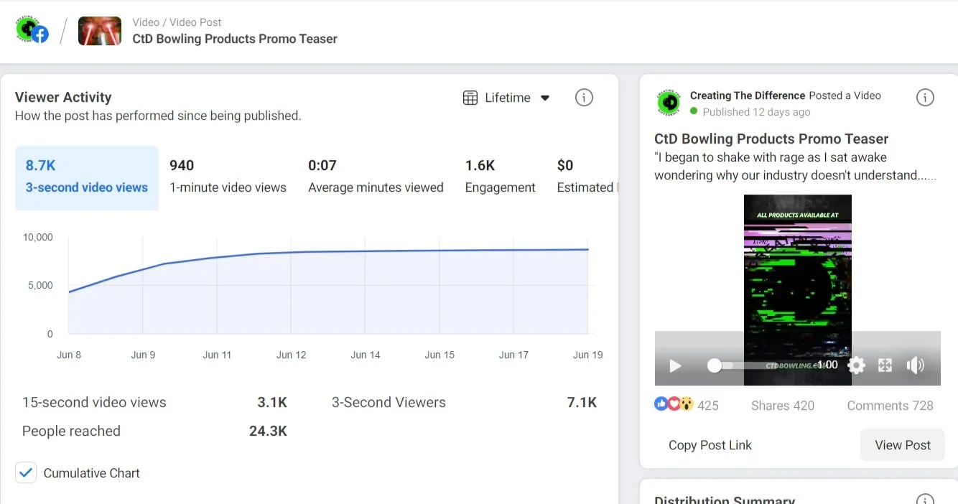Uncheck the Cumulative Chart checkbox
The height and width of the screenshot is (504, 958).
point(26,472)
